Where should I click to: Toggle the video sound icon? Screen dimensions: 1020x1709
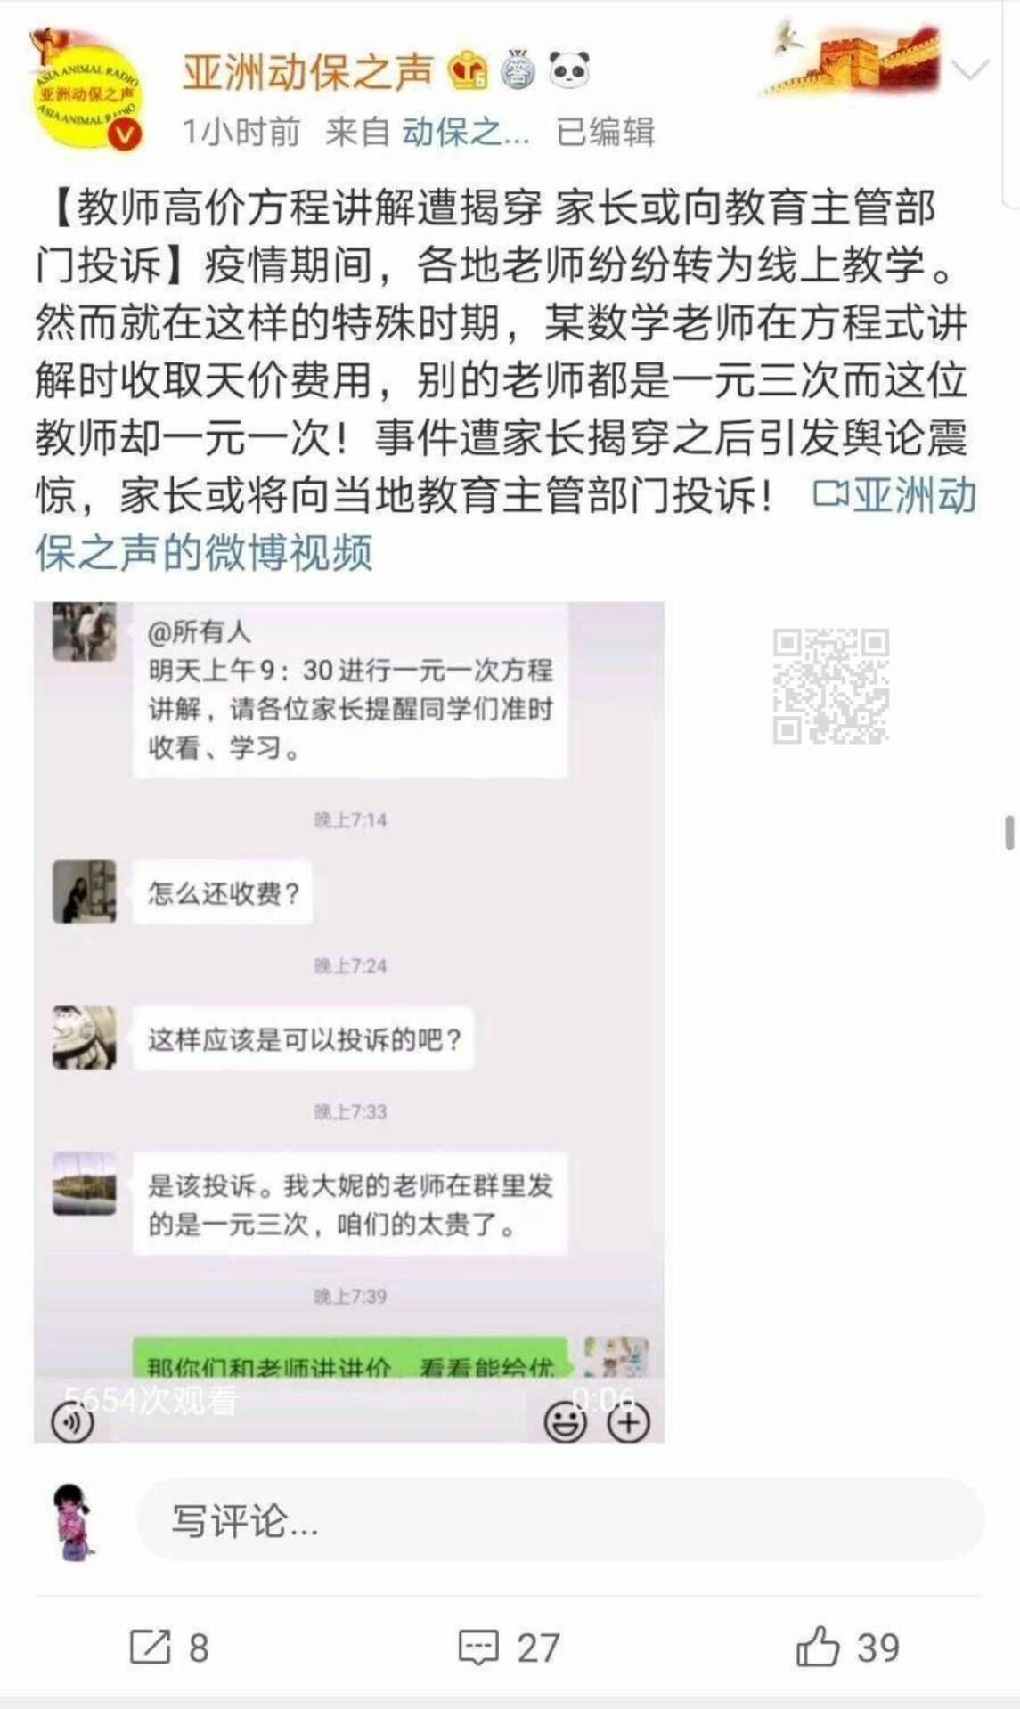tap(72, 1422)
